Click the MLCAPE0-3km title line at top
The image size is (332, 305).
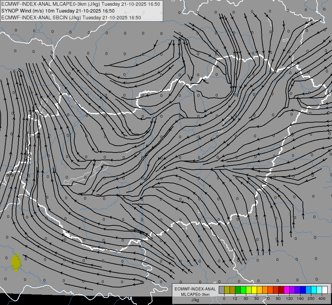(x=81, y=4)
